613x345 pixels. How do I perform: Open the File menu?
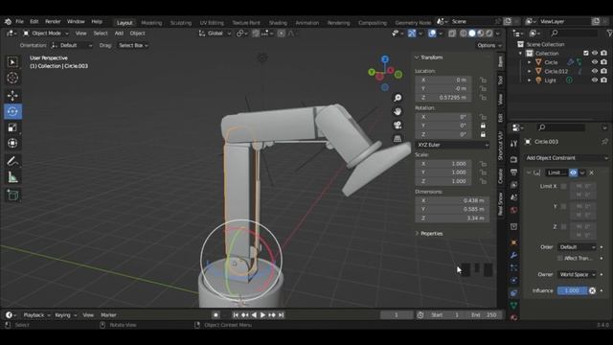[x=19, y=21]
